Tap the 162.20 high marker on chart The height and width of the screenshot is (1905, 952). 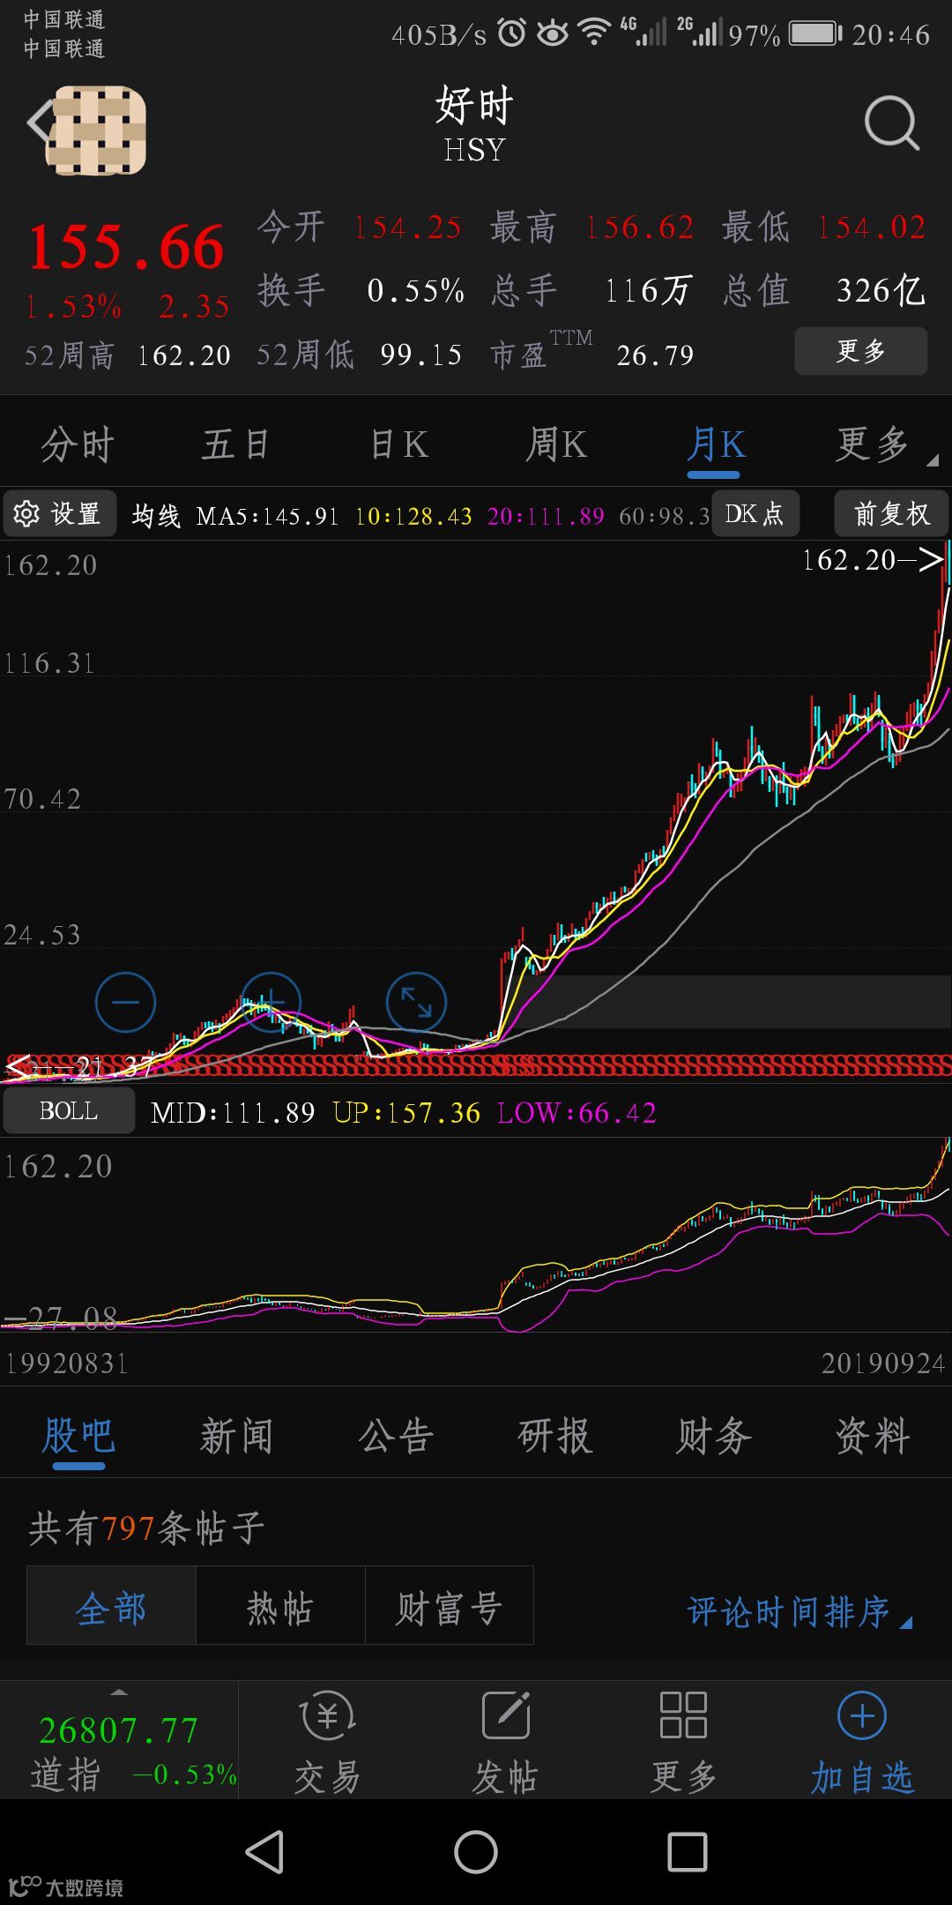[872, 559]
